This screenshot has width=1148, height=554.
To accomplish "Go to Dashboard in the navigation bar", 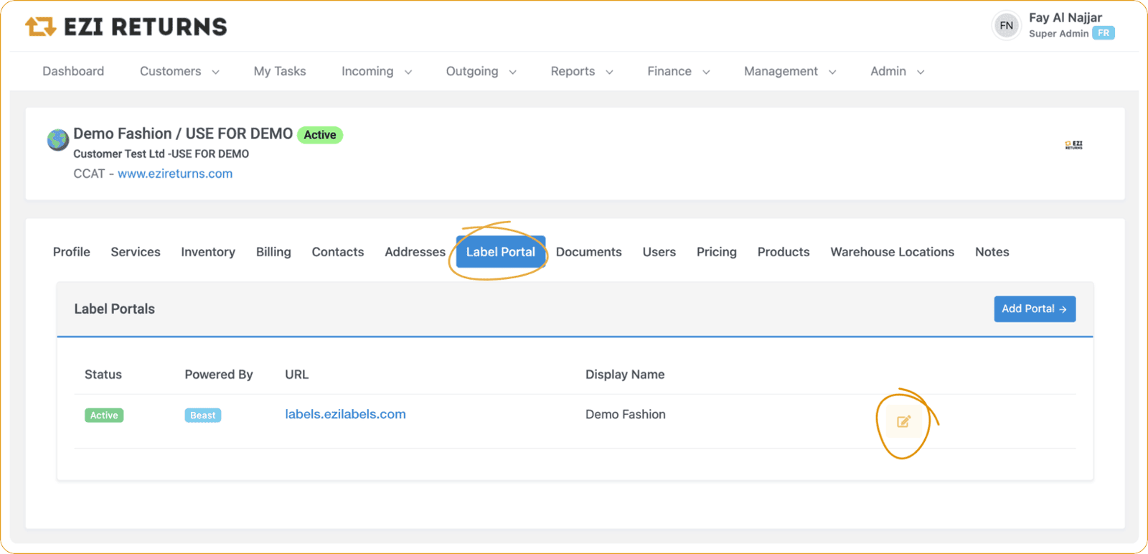I will coord(73,72).
